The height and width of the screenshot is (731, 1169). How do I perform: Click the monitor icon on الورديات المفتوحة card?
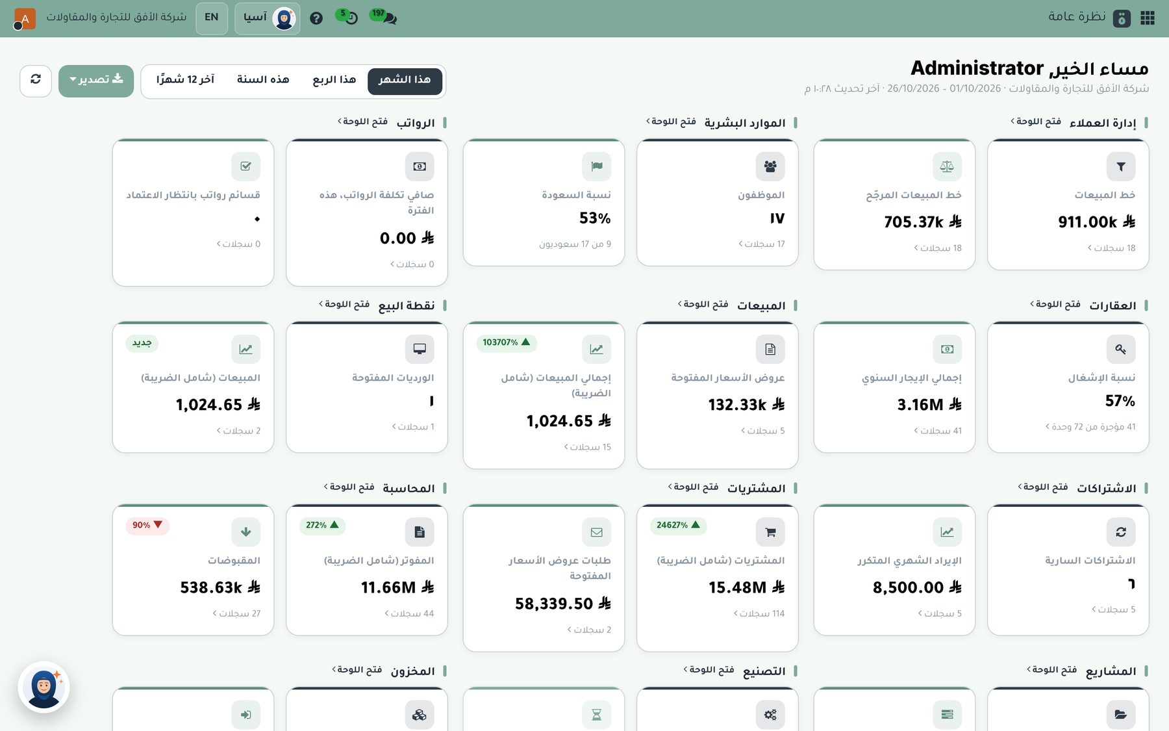click(x=420, y=349)
